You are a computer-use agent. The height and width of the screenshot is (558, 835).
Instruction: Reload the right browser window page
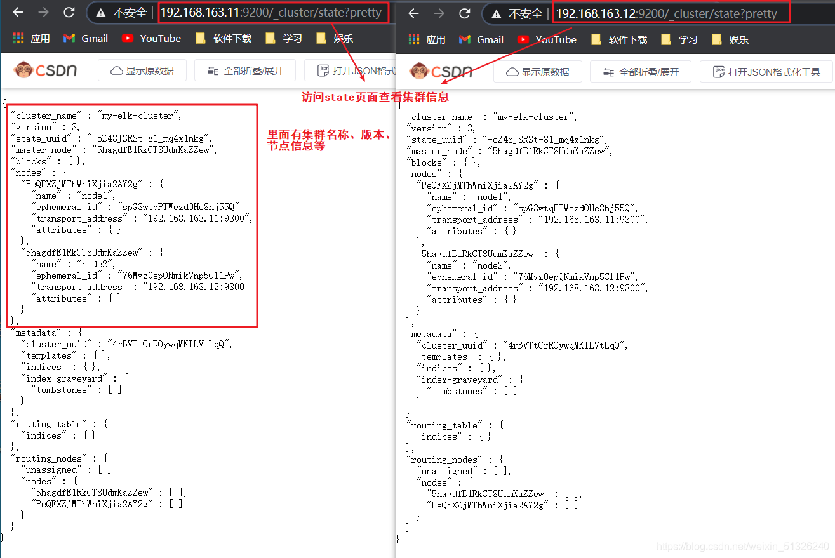click(x=465, y=13)
